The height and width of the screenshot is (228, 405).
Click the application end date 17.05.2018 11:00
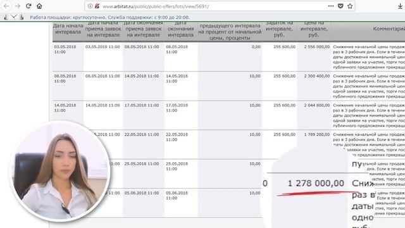142,105
